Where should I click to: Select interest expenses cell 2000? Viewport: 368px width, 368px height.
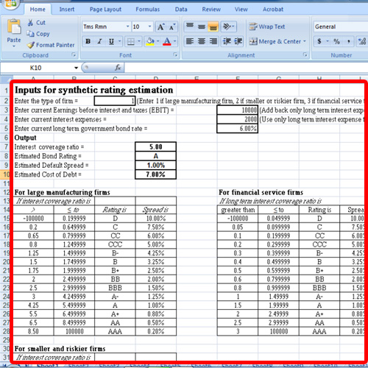tap(237, 119)
